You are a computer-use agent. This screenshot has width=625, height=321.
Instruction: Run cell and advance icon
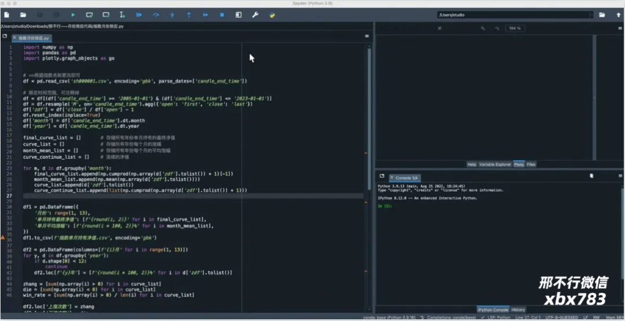click(106, 14)
